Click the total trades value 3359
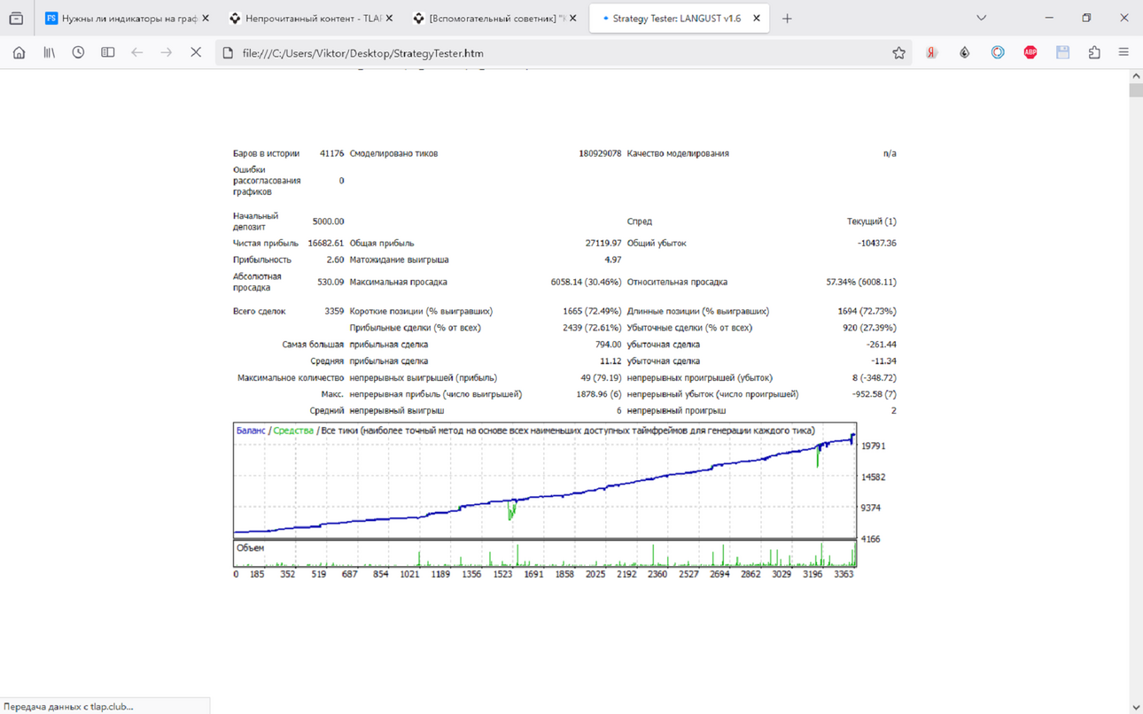Viewport: 1143px width, 714px height. [x=334, y=311]
